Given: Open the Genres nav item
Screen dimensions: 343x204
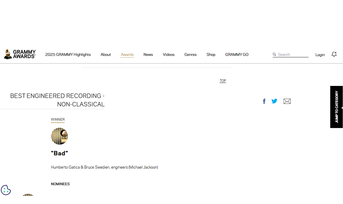Looking at the screenshot, I should pyautogui.click(x=191, y=55).
